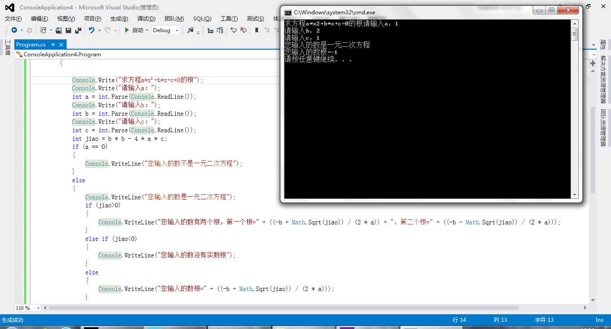Click the Ins indicator in the status bar

[599, 320]
